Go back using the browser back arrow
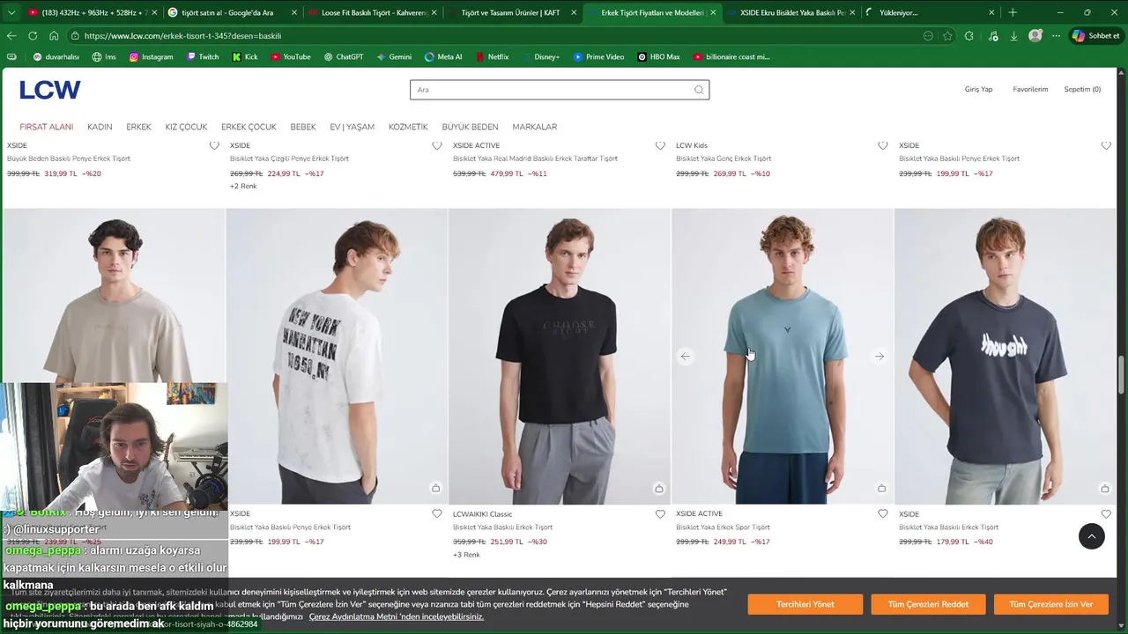The width and height of the screenshot is (1128, 634). (x=11, y=36)
